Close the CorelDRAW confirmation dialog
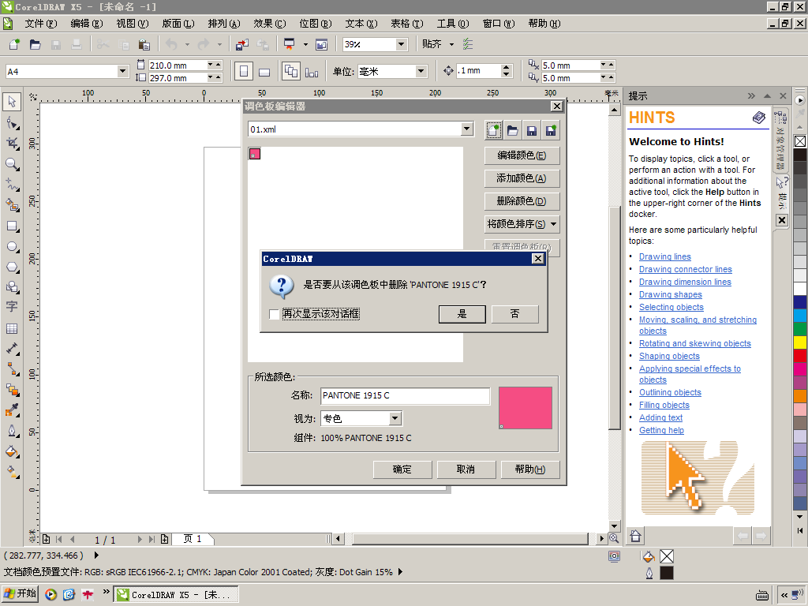The image size is (808, 606). pos(538,259)
